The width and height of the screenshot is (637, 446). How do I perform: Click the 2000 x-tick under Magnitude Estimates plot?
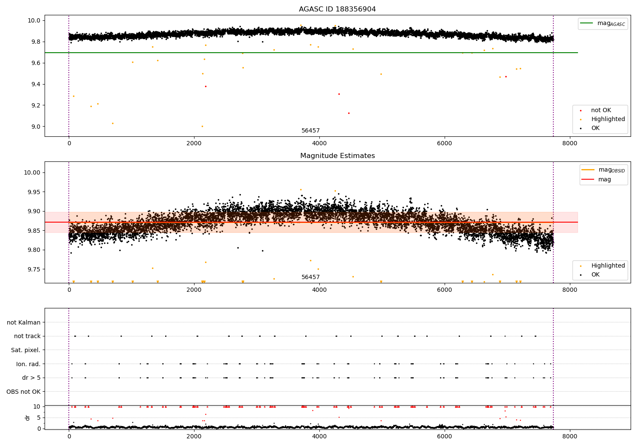click(194, 290)
